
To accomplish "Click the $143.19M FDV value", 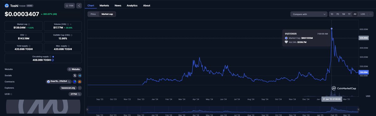I will 23,38.
